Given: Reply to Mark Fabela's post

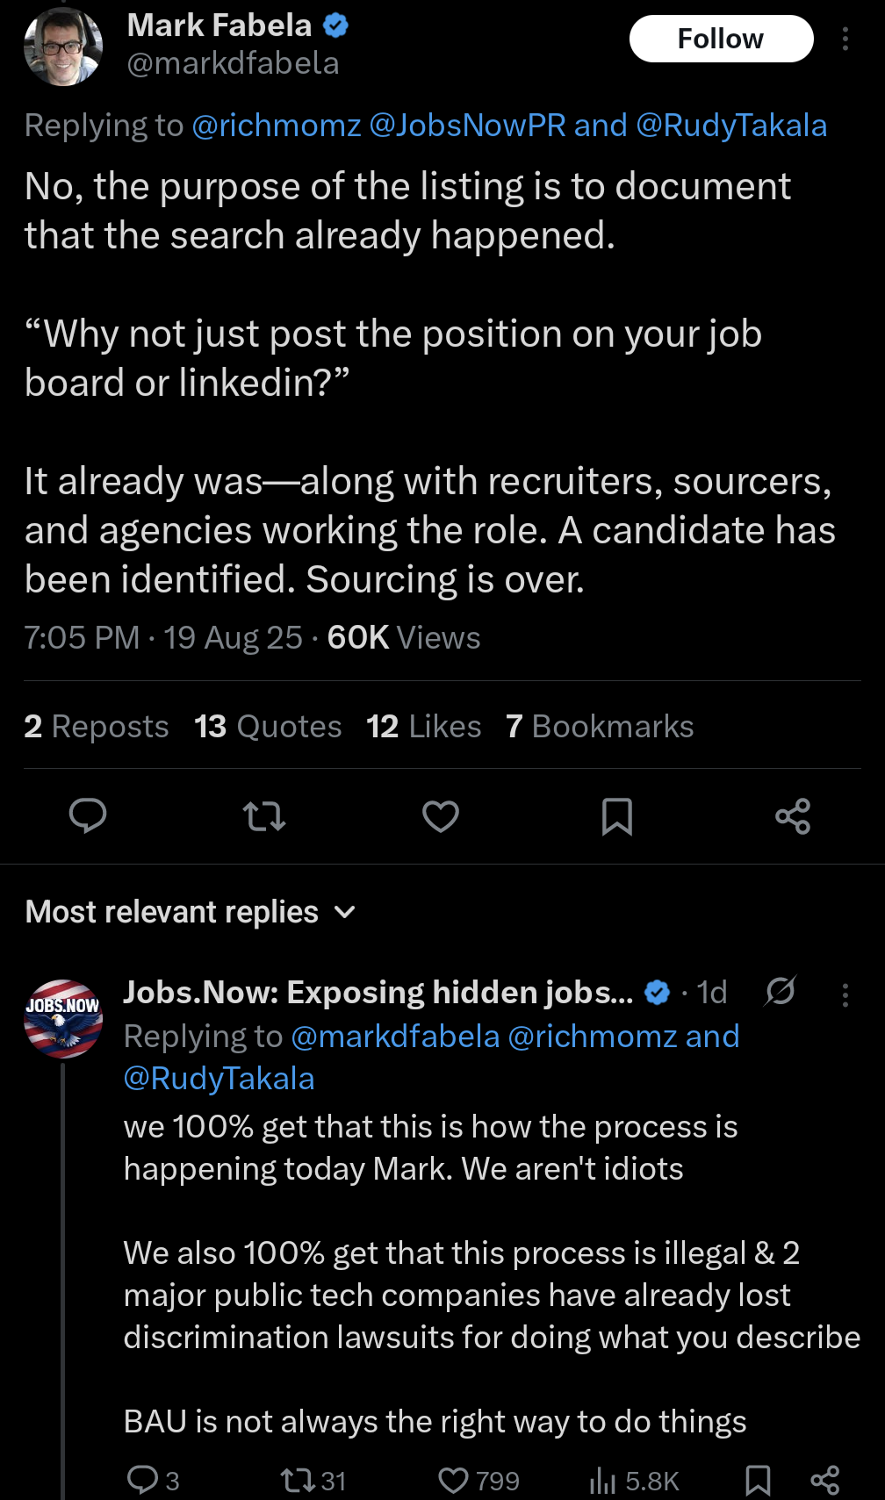Looking at the screenshot, I should coord(88,816).
